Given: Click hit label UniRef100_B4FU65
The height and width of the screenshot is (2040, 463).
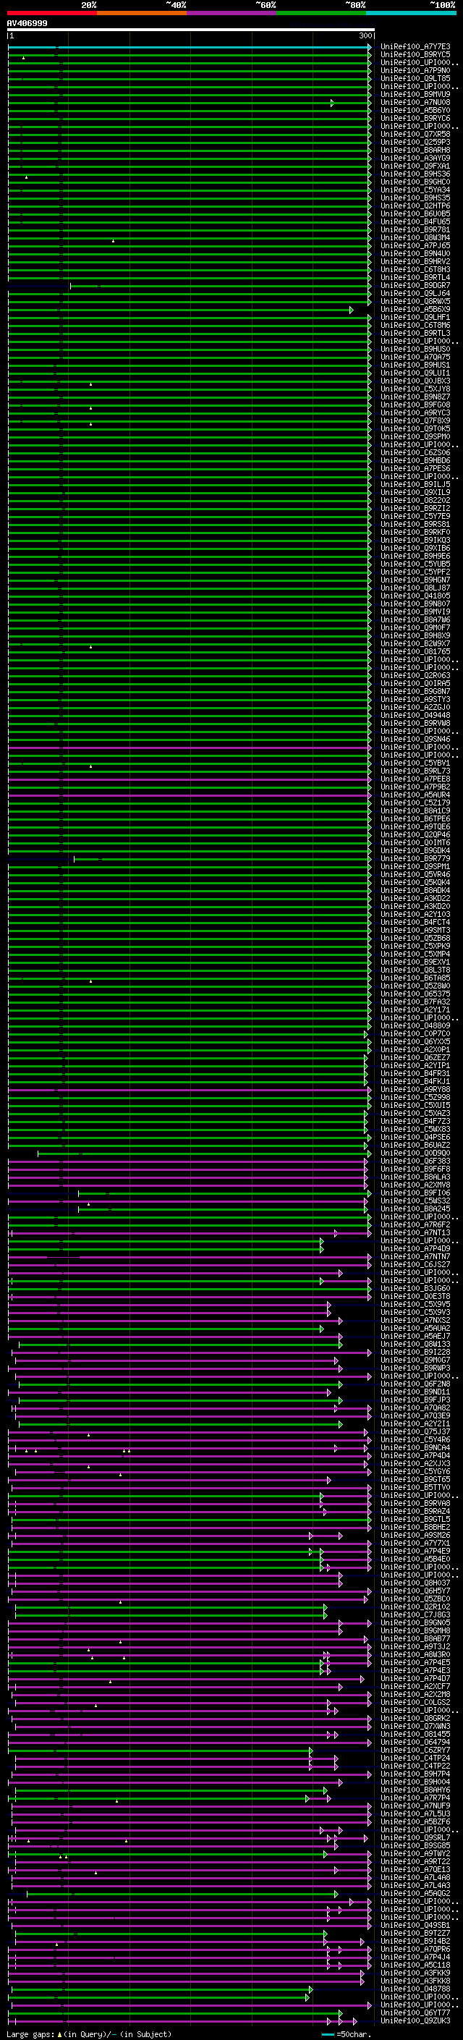Looking at the screenshot, I should 415,221.
